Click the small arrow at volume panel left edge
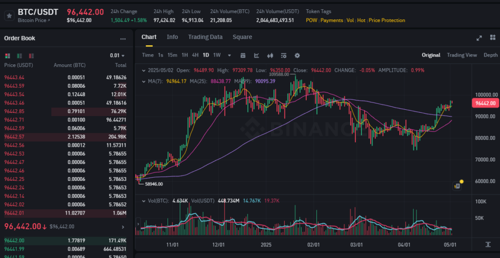Screen dimensions: 500x258 138,224
